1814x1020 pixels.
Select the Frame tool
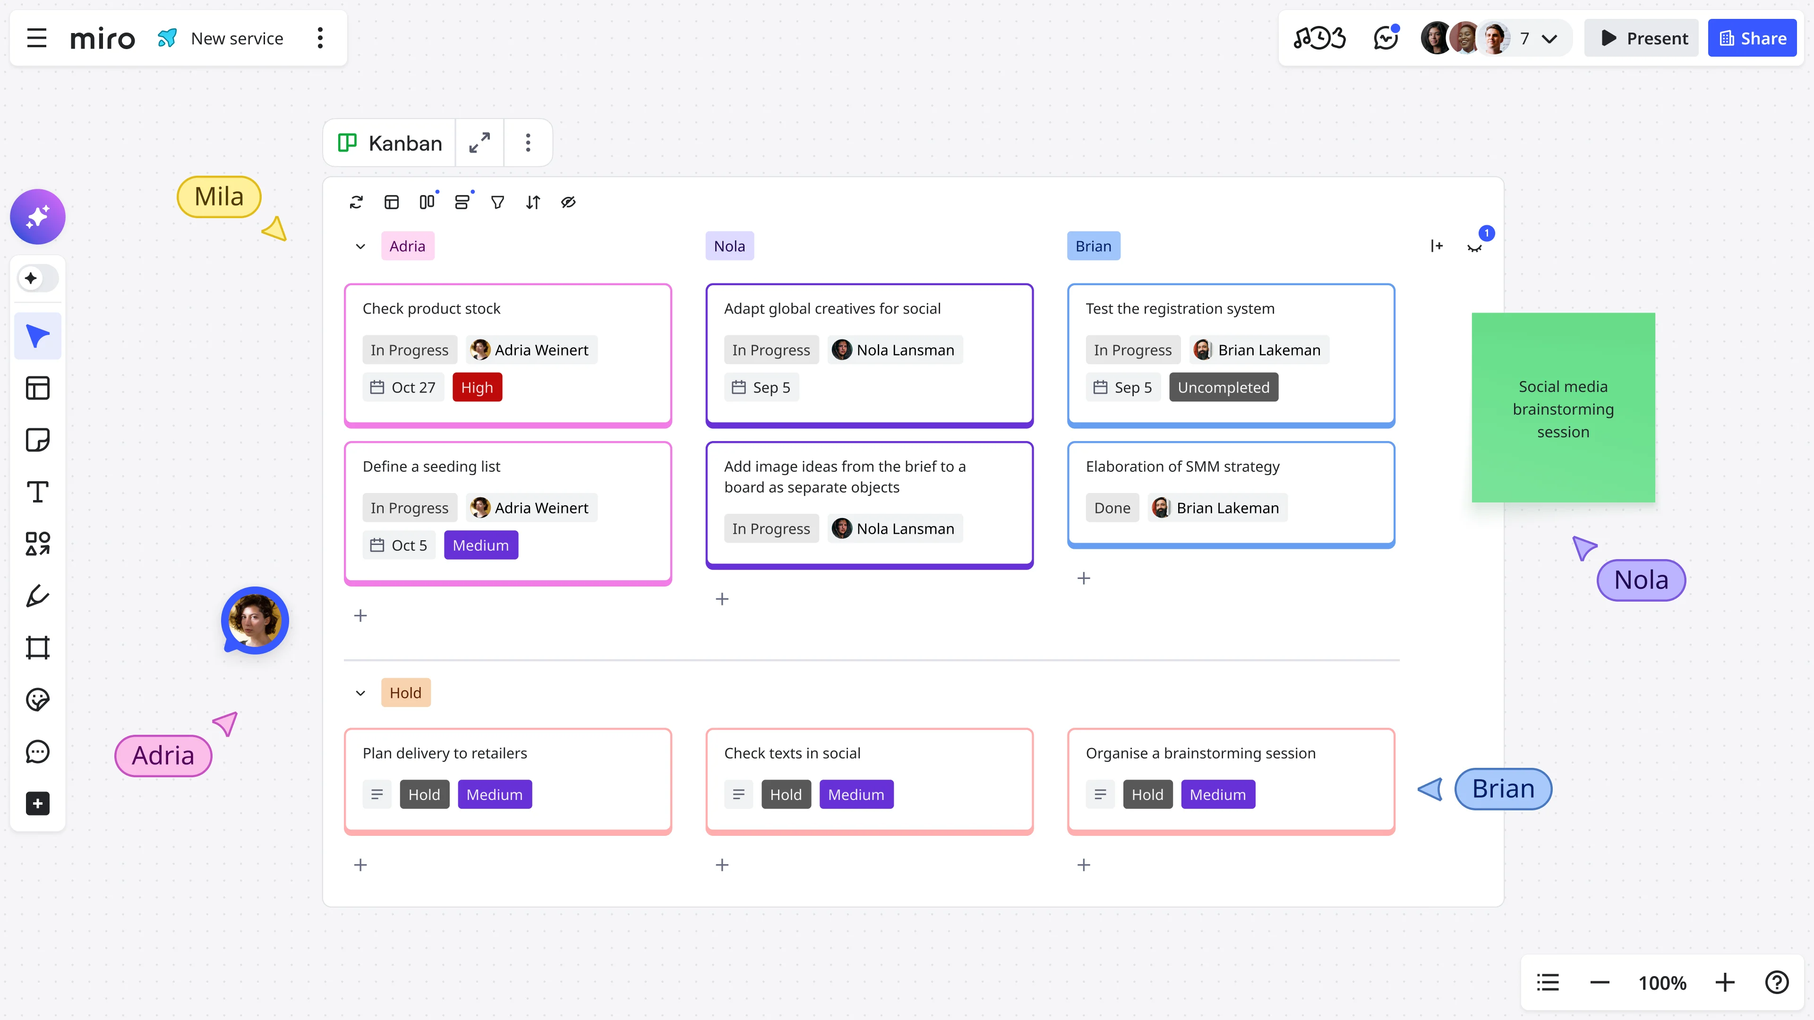pos(37,647)
